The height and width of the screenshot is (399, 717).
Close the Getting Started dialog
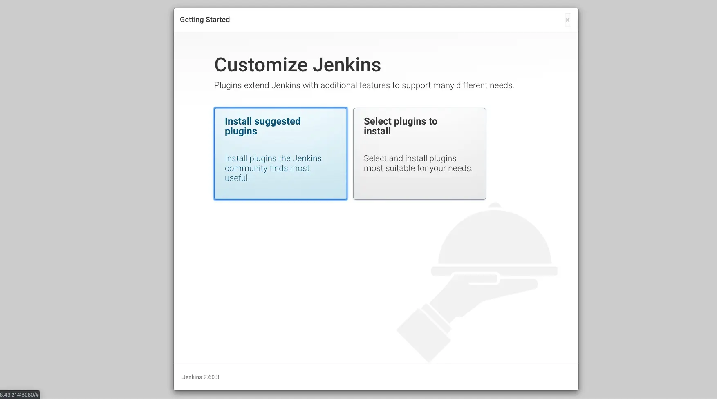567,20
